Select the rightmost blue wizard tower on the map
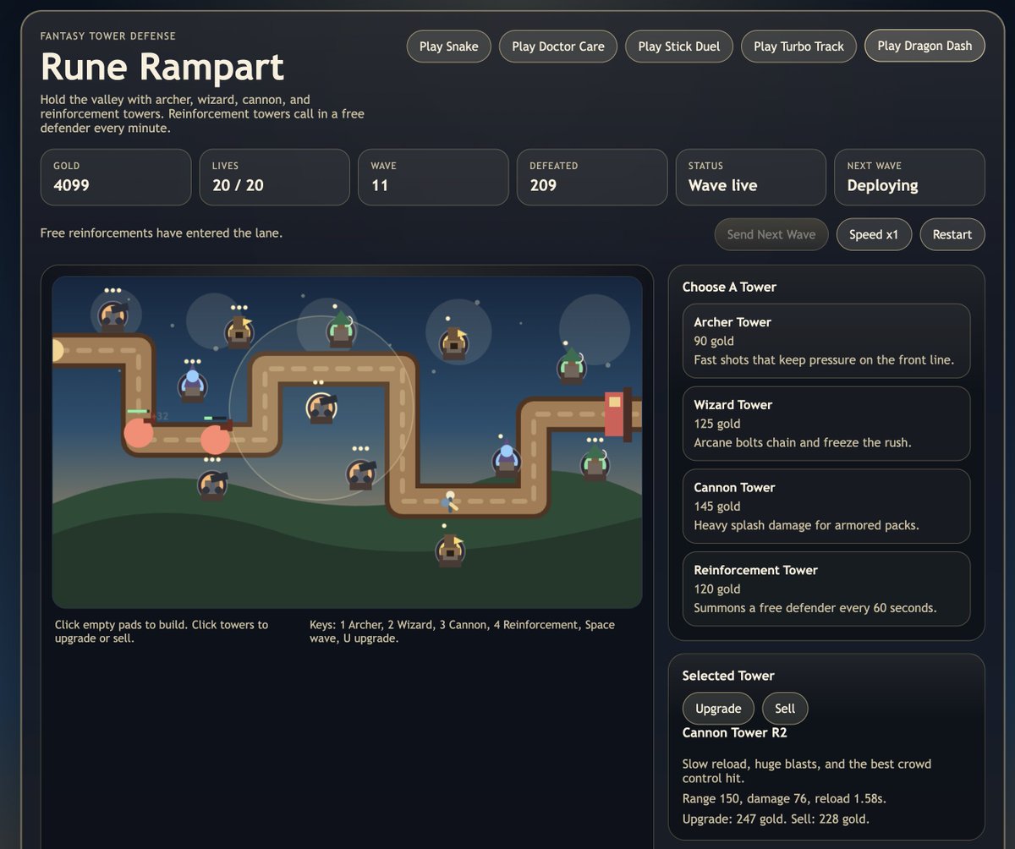 click(506, 460)
